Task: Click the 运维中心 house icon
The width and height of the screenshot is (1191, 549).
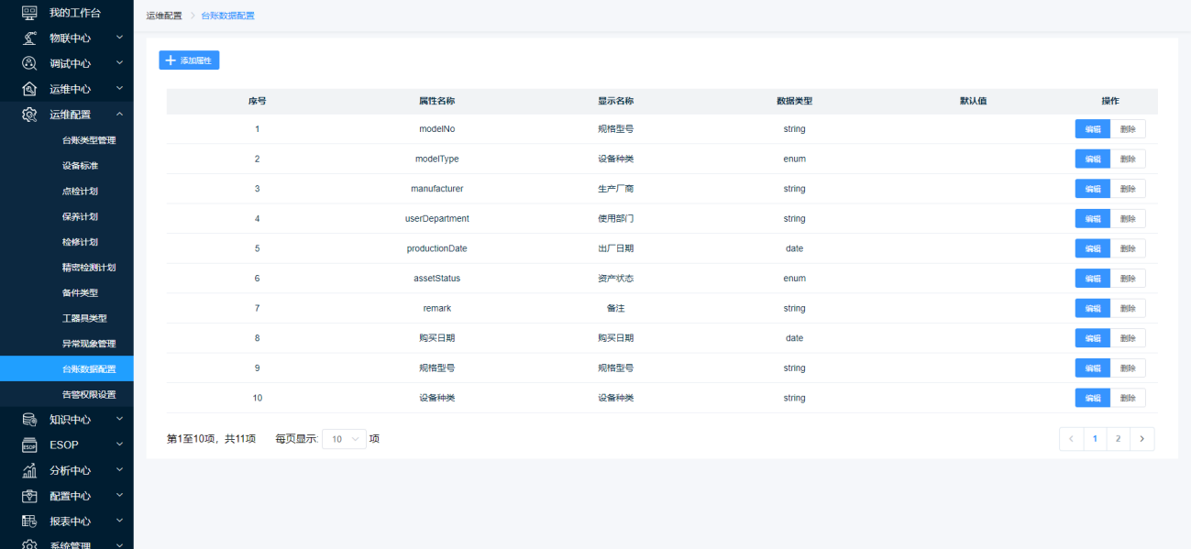Action: tap(29, 89)
